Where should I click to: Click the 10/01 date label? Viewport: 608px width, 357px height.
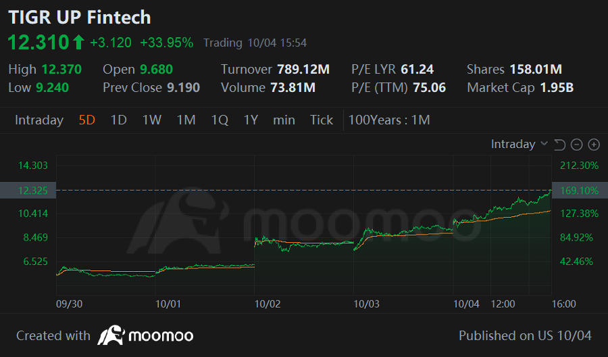(168, 304)
